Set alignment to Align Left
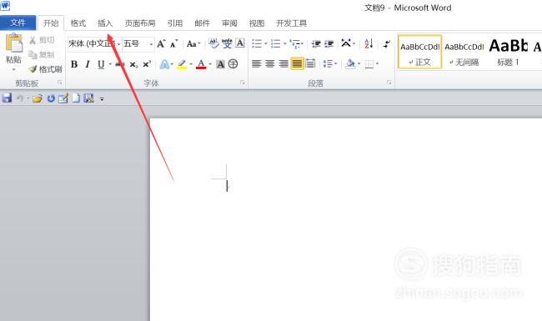The image size is (542, 321). pyautogui.click(x=257, y=64)
